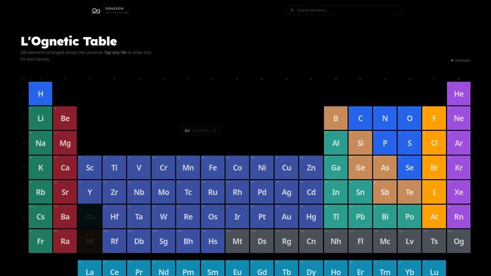Select the Caesium Cs tile
Screen dimensions: 491x276
[x=40, y=217]
